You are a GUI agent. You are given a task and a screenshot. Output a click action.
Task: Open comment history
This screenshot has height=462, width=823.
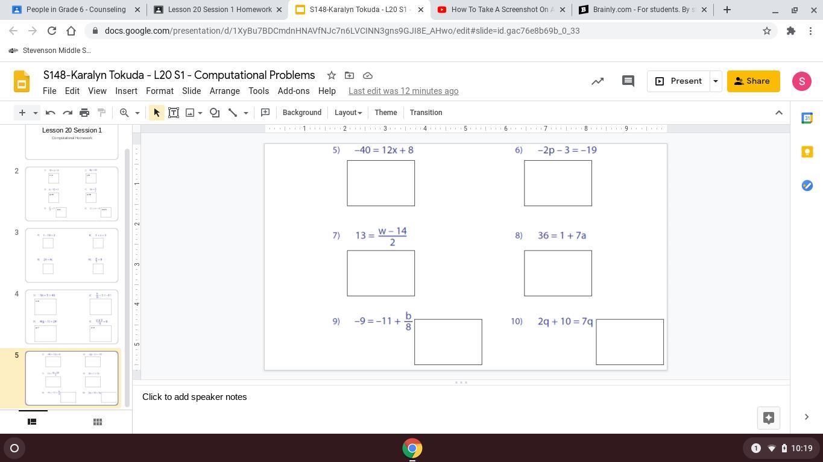click(628, 81)
